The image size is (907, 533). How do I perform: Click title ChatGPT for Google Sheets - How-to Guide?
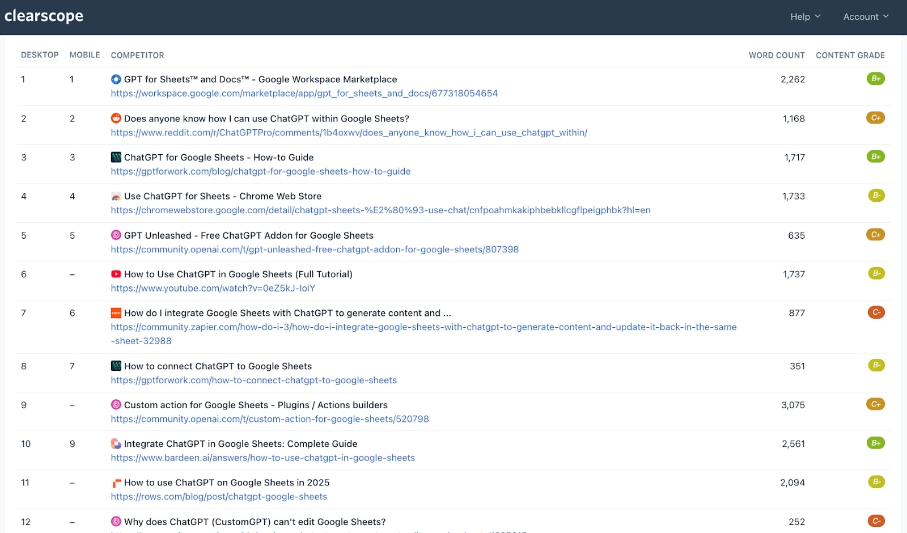219,157
